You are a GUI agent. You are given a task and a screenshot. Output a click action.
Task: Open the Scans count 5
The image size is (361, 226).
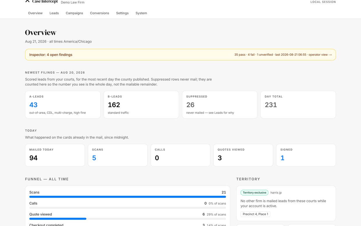click(x=94, y=158)
